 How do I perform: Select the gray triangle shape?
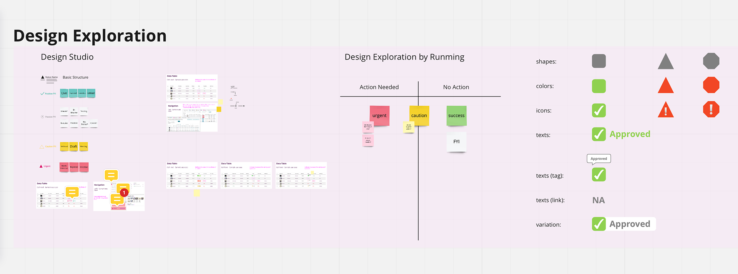665,62
